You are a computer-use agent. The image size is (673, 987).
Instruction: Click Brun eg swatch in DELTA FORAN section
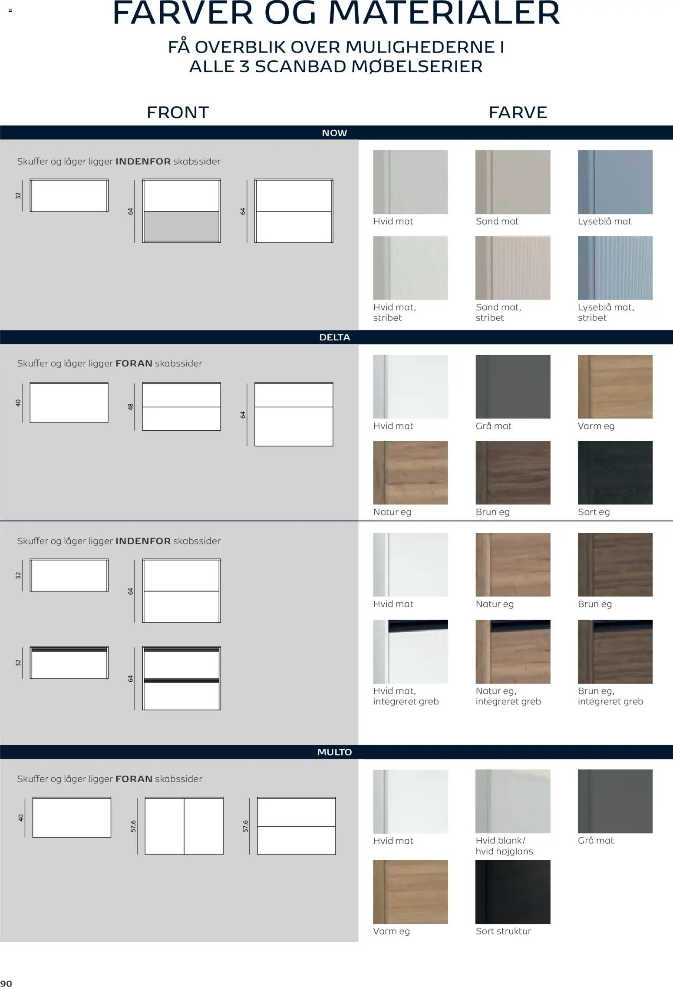(x=513, y=473)
